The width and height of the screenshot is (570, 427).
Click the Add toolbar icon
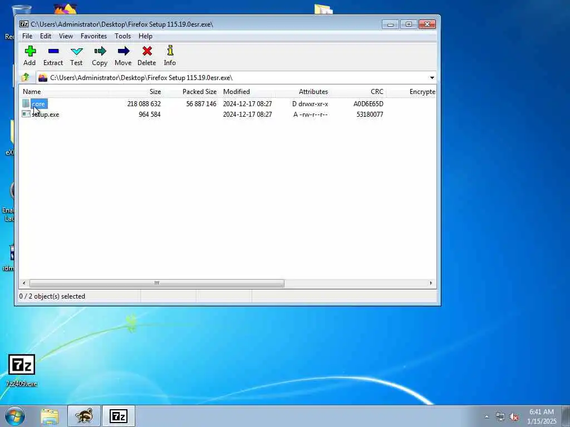click(x=30, y=51)
